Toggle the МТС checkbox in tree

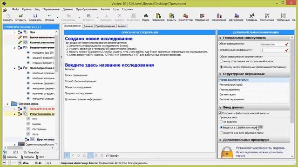(28, 119)
